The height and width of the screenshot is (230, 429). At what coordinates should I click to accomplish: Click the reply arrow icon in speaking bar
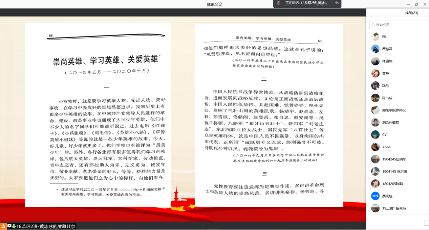337,3
